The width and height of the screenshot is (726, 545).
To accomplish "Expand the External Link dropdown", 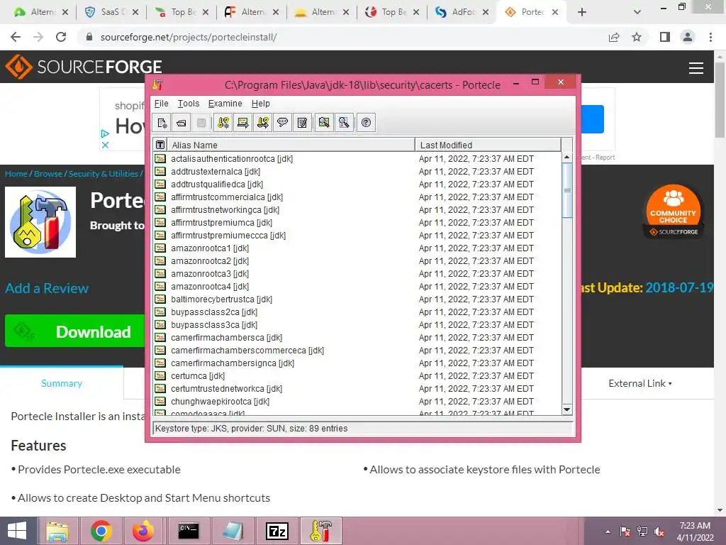I will (640, 383).
